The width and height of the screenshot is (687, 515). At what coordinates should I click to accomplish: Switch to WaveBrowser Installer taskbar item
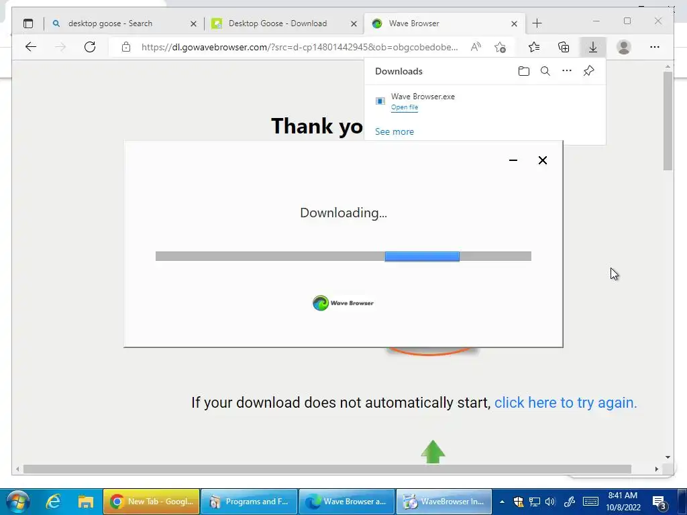pos(444,502)
